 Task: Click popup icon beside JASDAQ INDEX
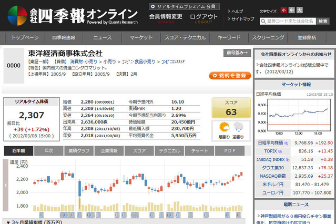pyautogui.click(x=288, y=160)
